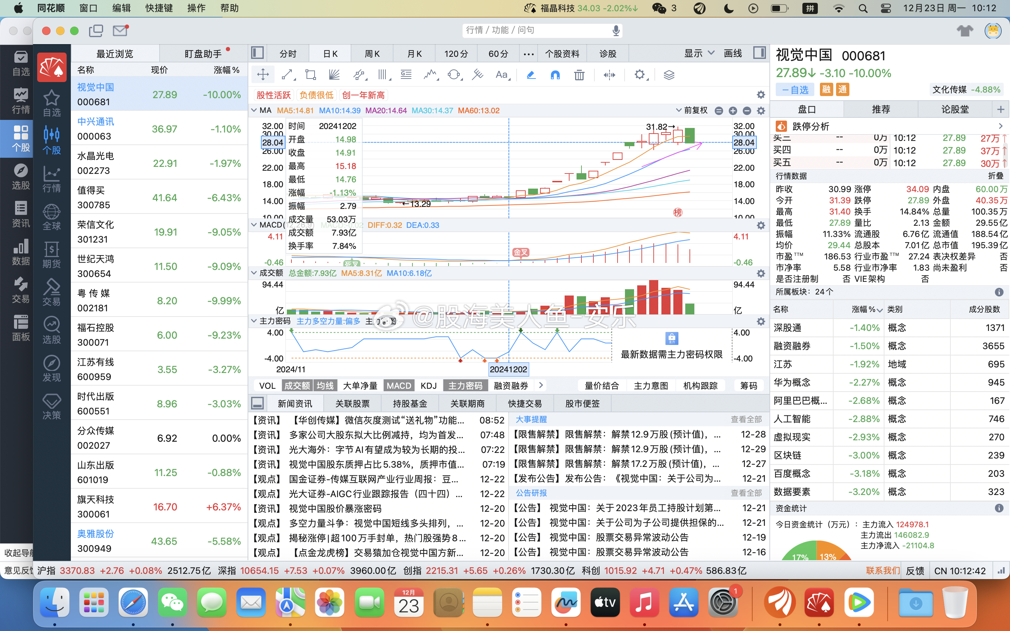The height and width of the screenshot is (631, 1010).
Task: Enable the magnet snap tool on chart toolbar
Action: coord(555,74)
